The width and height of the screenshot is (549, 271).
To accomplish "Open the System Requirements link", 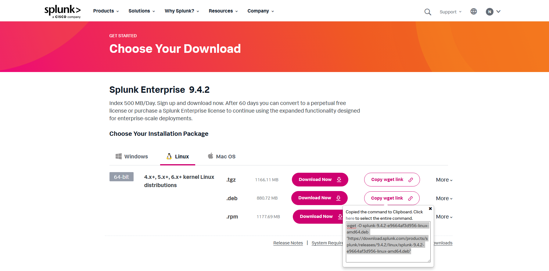I will pos(327,243).
